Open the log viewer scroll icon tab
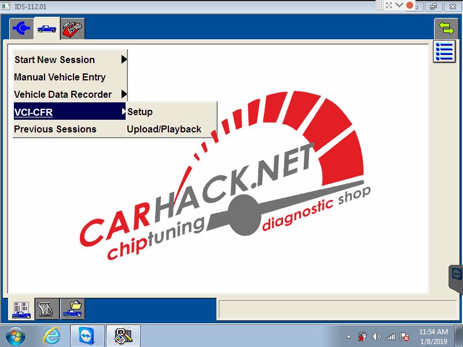 (x=47, y=309)
